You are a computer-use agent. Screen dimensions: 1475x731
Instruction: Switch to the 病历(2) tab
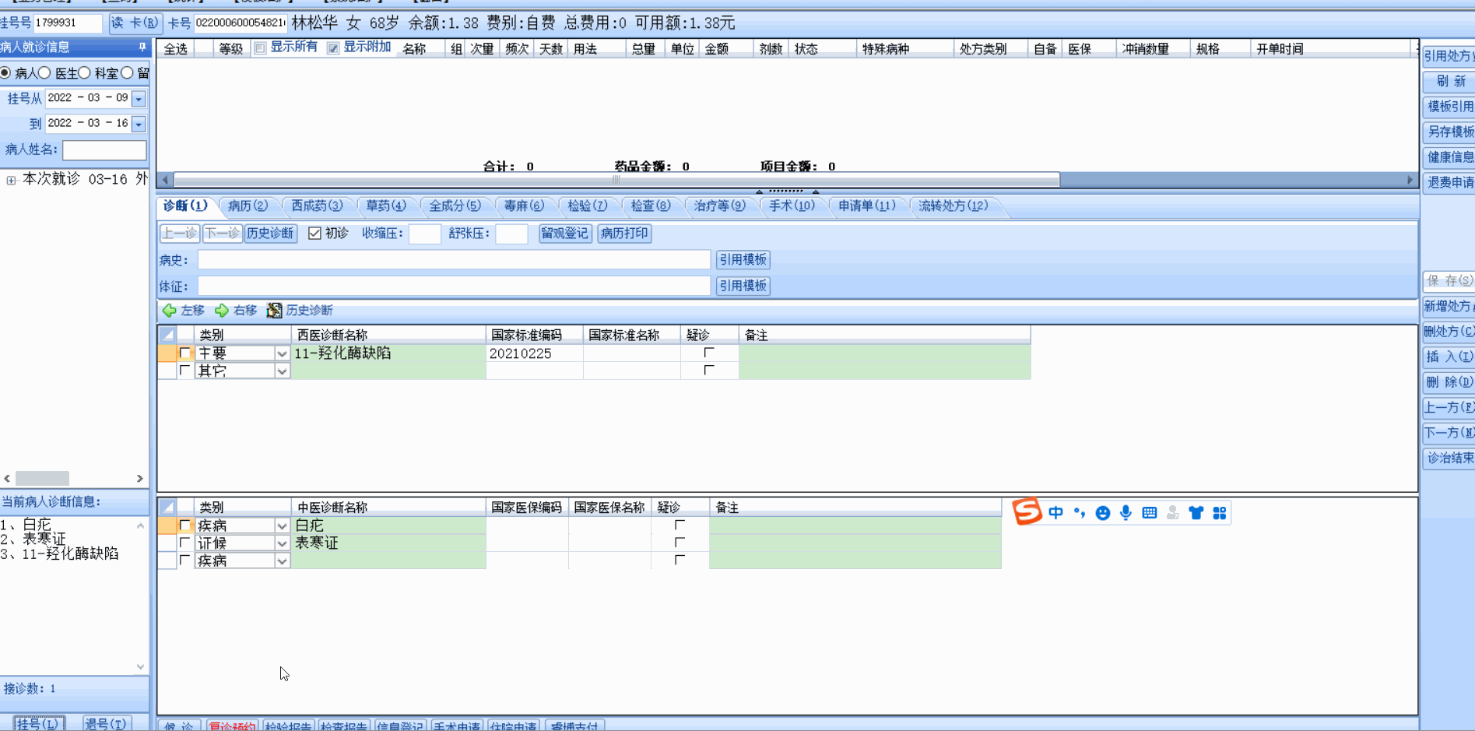[x=248, y=206]
